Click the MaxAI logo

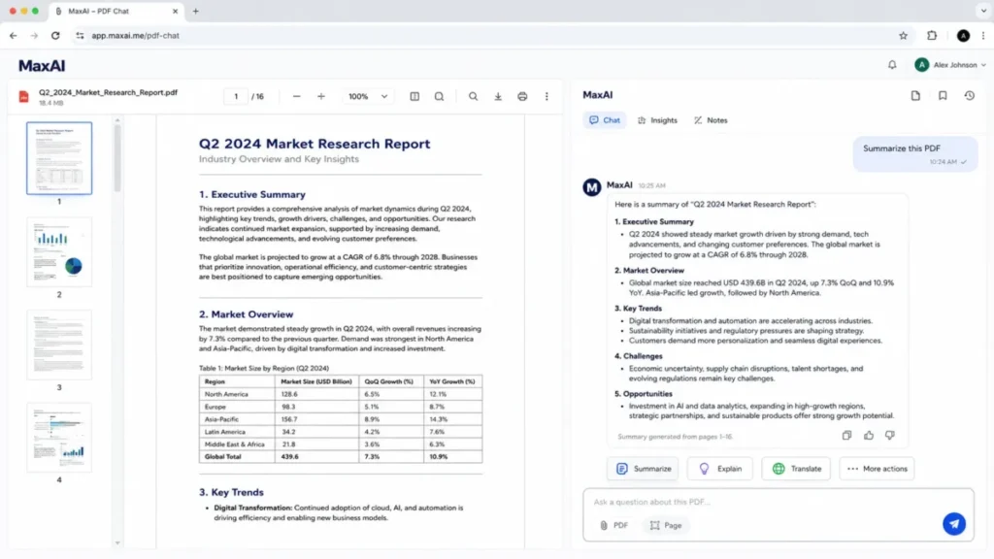(x=42, y=65)
